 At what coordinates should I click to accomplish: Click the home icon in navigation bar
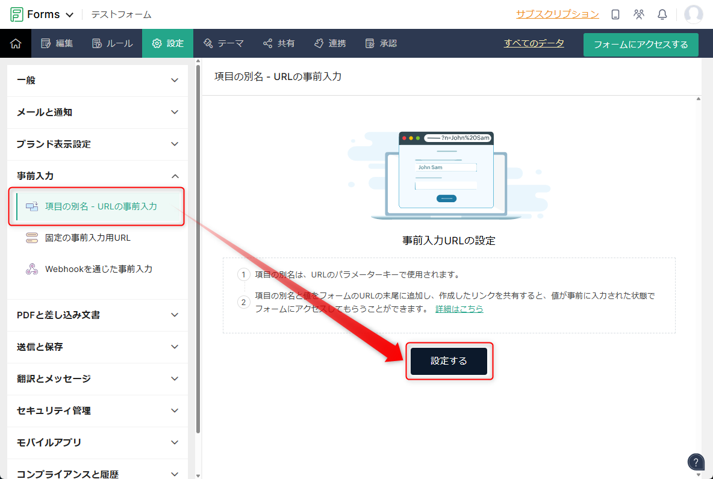[16, 43]
